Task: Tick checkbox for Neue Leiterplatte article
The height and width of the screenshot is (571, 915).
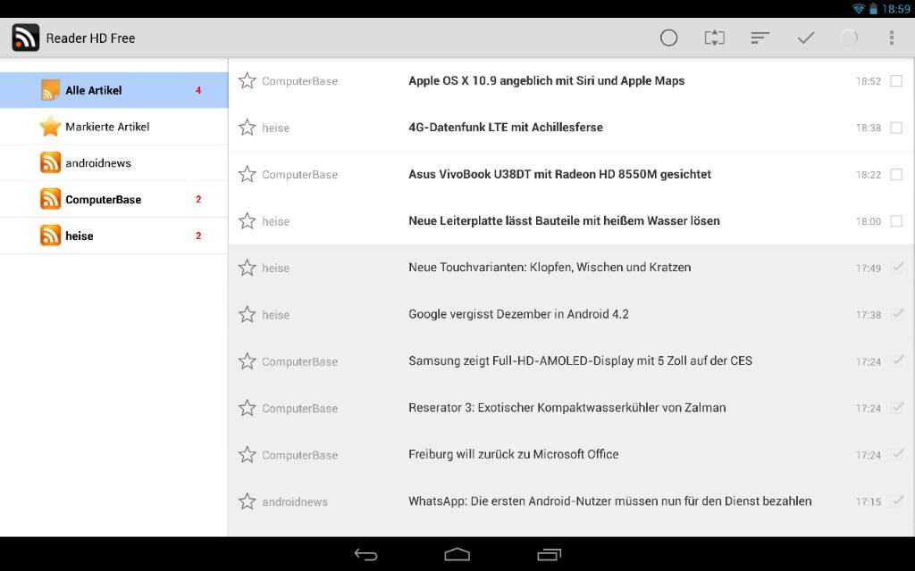Action: tap(896, 221)
